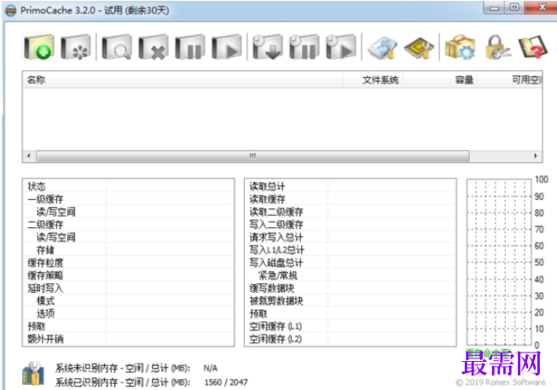Select the 请求写入总计 row
Screen dimensions: 557x390
(351, 237)
